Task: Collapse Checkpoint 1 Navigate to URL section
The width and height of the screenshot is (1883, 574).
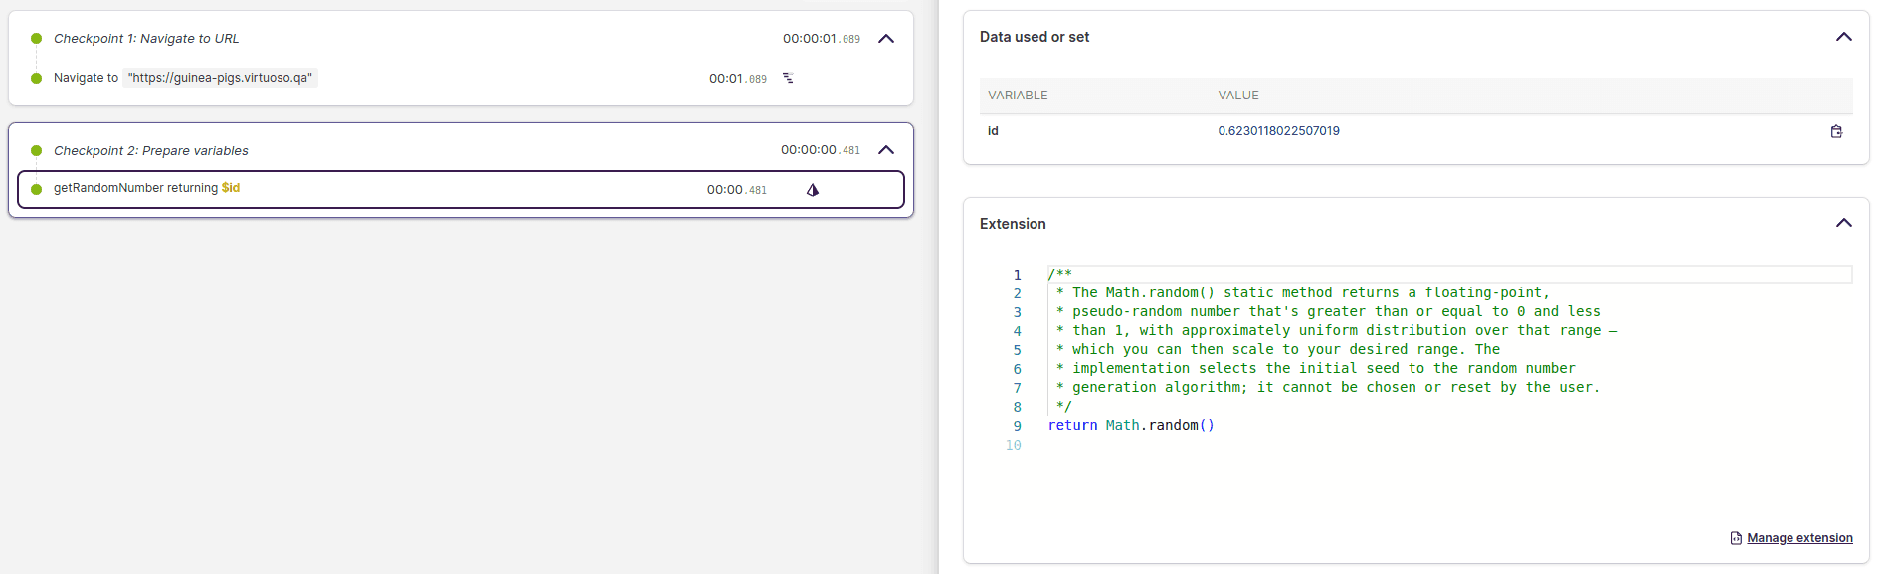Action: coord(886,39)
